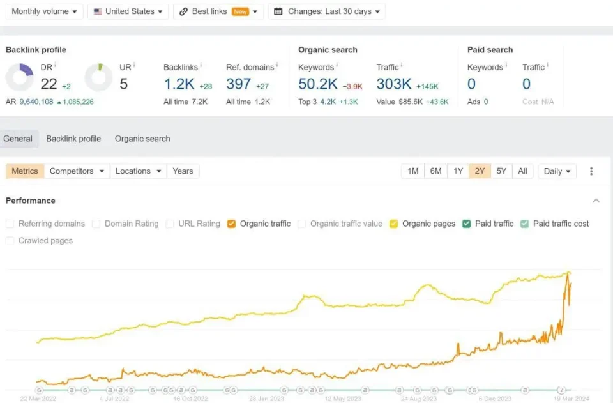The image size is (613, 403).
Task: Switch to the General tab
Action: click(x=18, y=139)
